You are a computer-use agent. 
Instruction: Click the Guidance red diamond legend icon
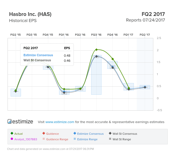click(x=44, y=133)
